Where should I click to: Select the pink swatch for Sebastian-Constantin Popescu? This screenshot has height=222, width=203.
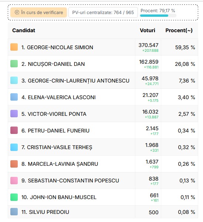pyautogui.click(x=14, y=181)
